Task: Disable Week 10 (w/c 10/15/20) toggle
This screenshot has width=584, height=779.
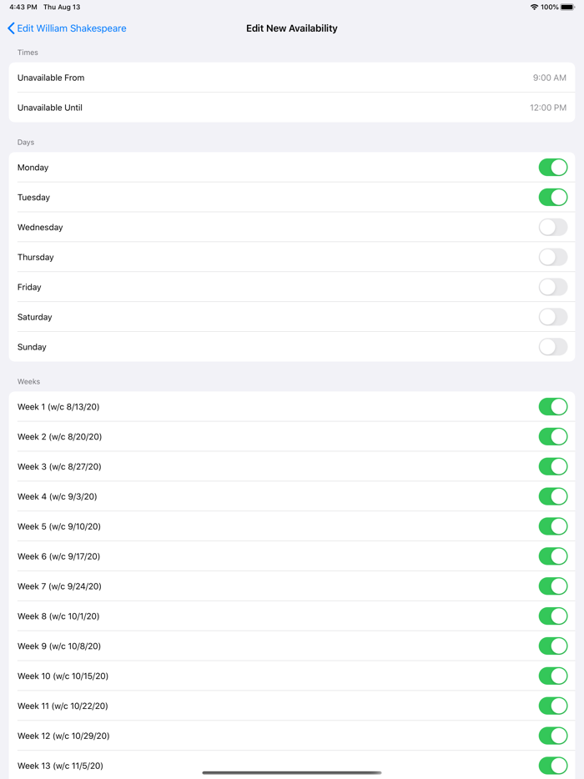Action: pos(552,676)
